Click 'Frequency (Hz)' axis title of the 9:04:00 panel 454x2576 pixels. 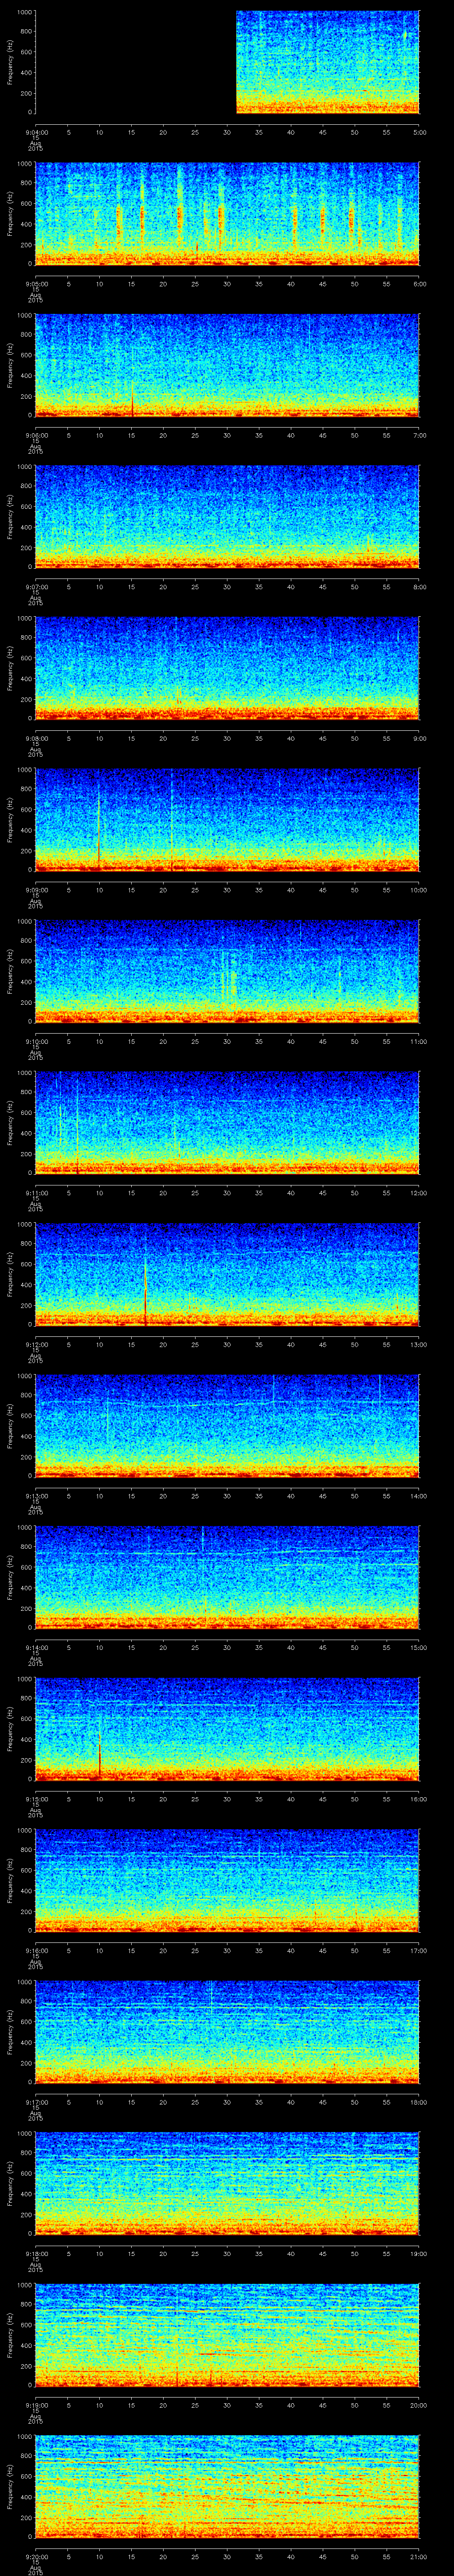click(x=10, y=62)
